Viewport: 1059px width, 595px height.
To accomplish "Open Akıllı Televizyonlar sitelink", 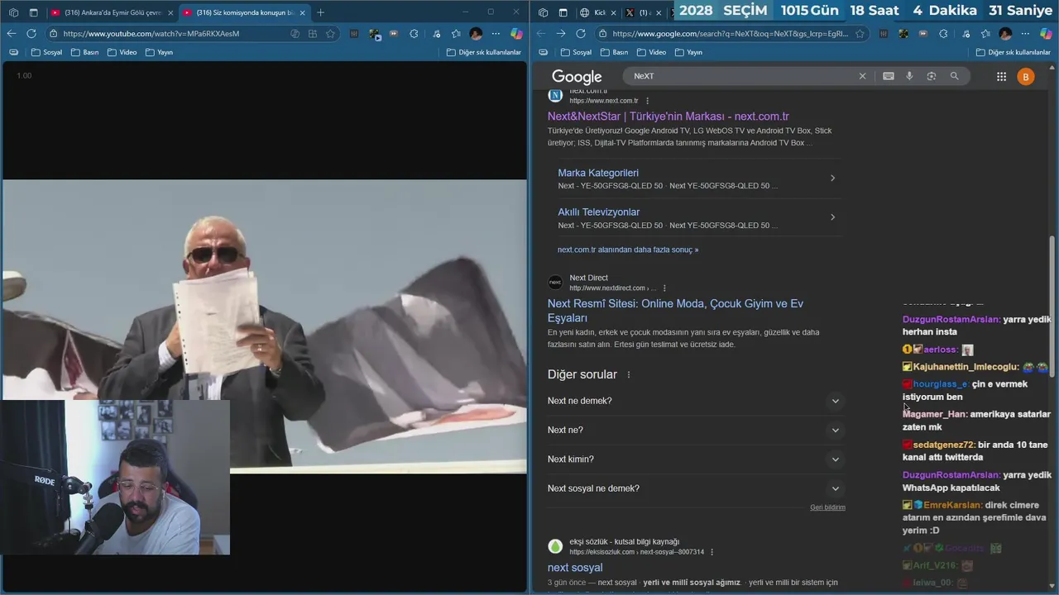I will click(599, 212).
